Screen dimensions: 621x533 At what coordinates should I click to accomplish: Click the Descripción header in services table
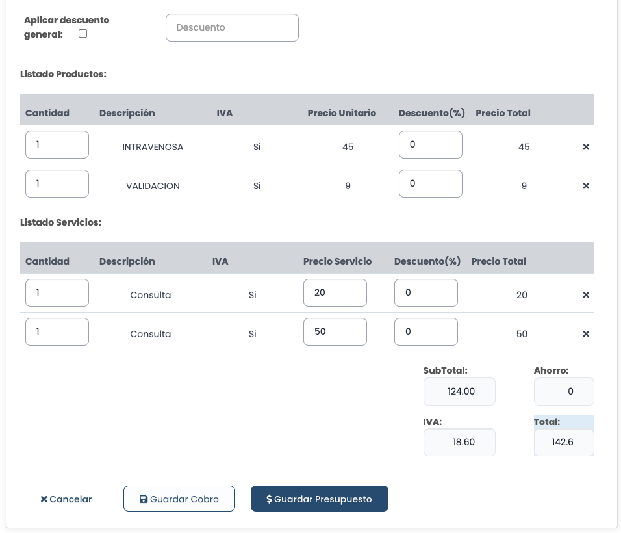pos(127,261)
